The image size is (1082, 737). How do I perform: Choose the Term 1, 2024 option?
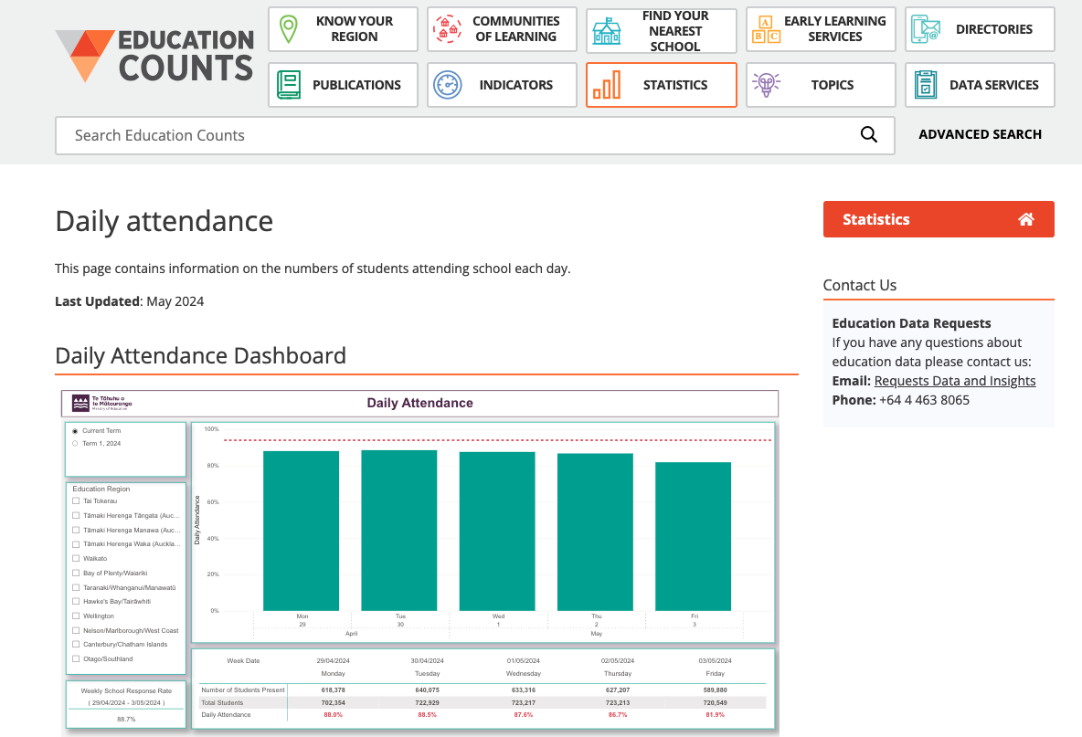click(74, 442)
